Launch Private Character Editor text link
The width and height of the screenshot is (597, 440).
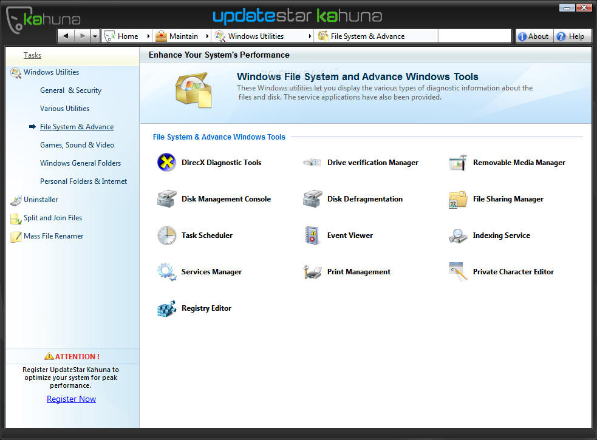513,272
